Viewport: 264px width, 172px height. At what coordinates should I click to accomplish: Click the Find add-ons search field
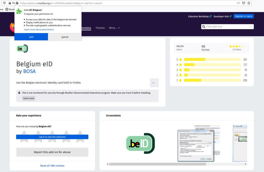click(x=227, y=27)
